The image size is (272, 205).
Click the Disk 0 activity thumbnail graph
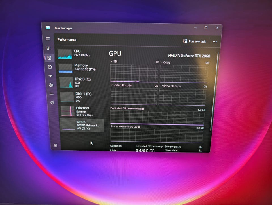pos(66,83)
